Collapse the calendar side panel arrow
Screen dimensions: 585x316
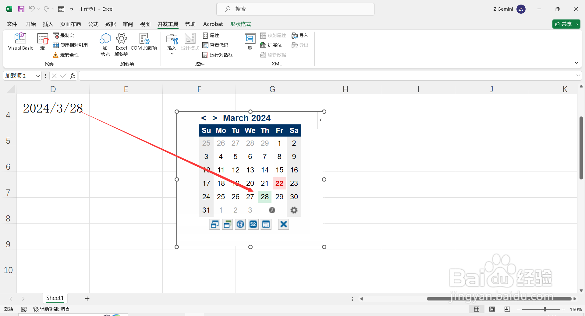(x=321, y=120)
